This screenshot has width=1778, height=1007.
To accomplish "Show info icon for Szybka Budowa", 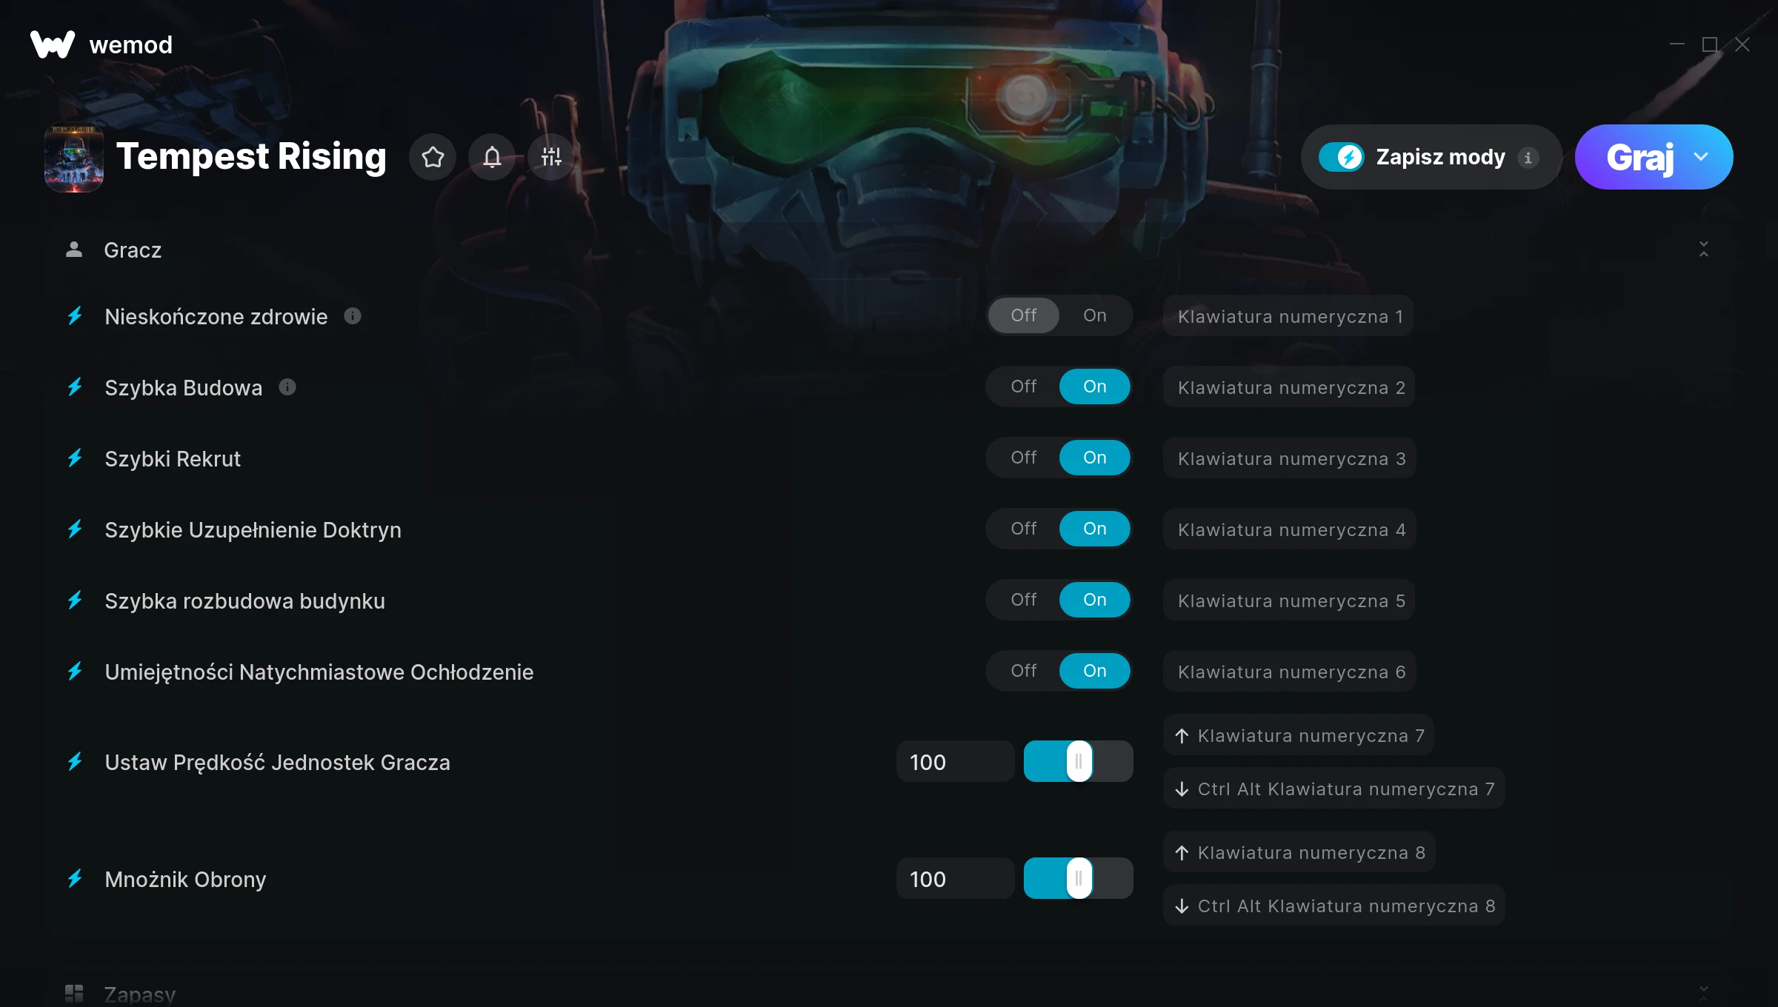I will (x=287, y=387).
